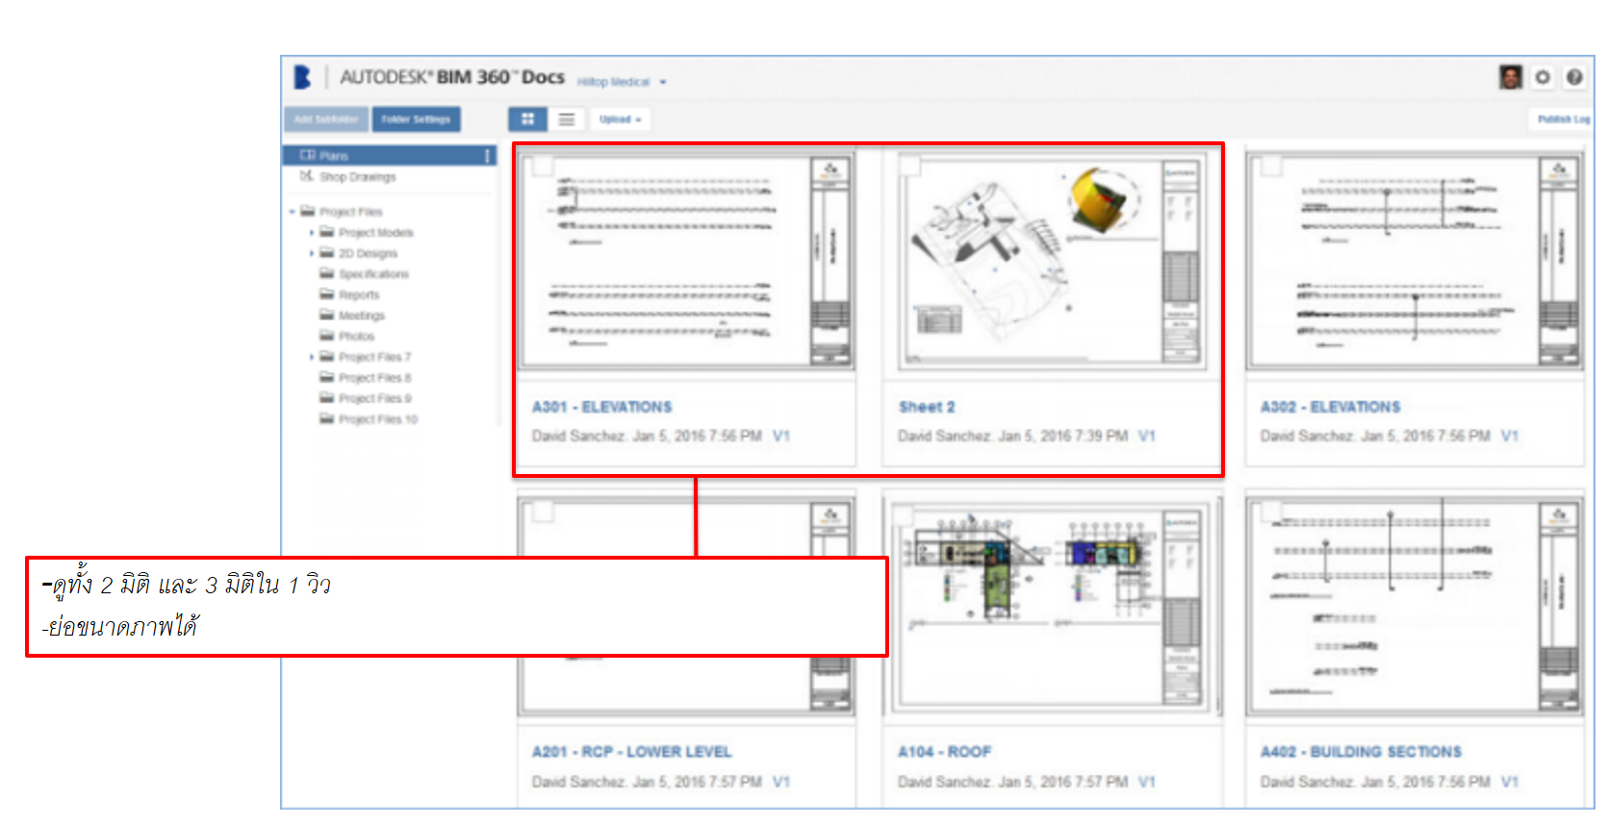Open the A302 elevations drawing thumbnail
The height and width of the screenshot is (825, 1607).
(1415, 262)
